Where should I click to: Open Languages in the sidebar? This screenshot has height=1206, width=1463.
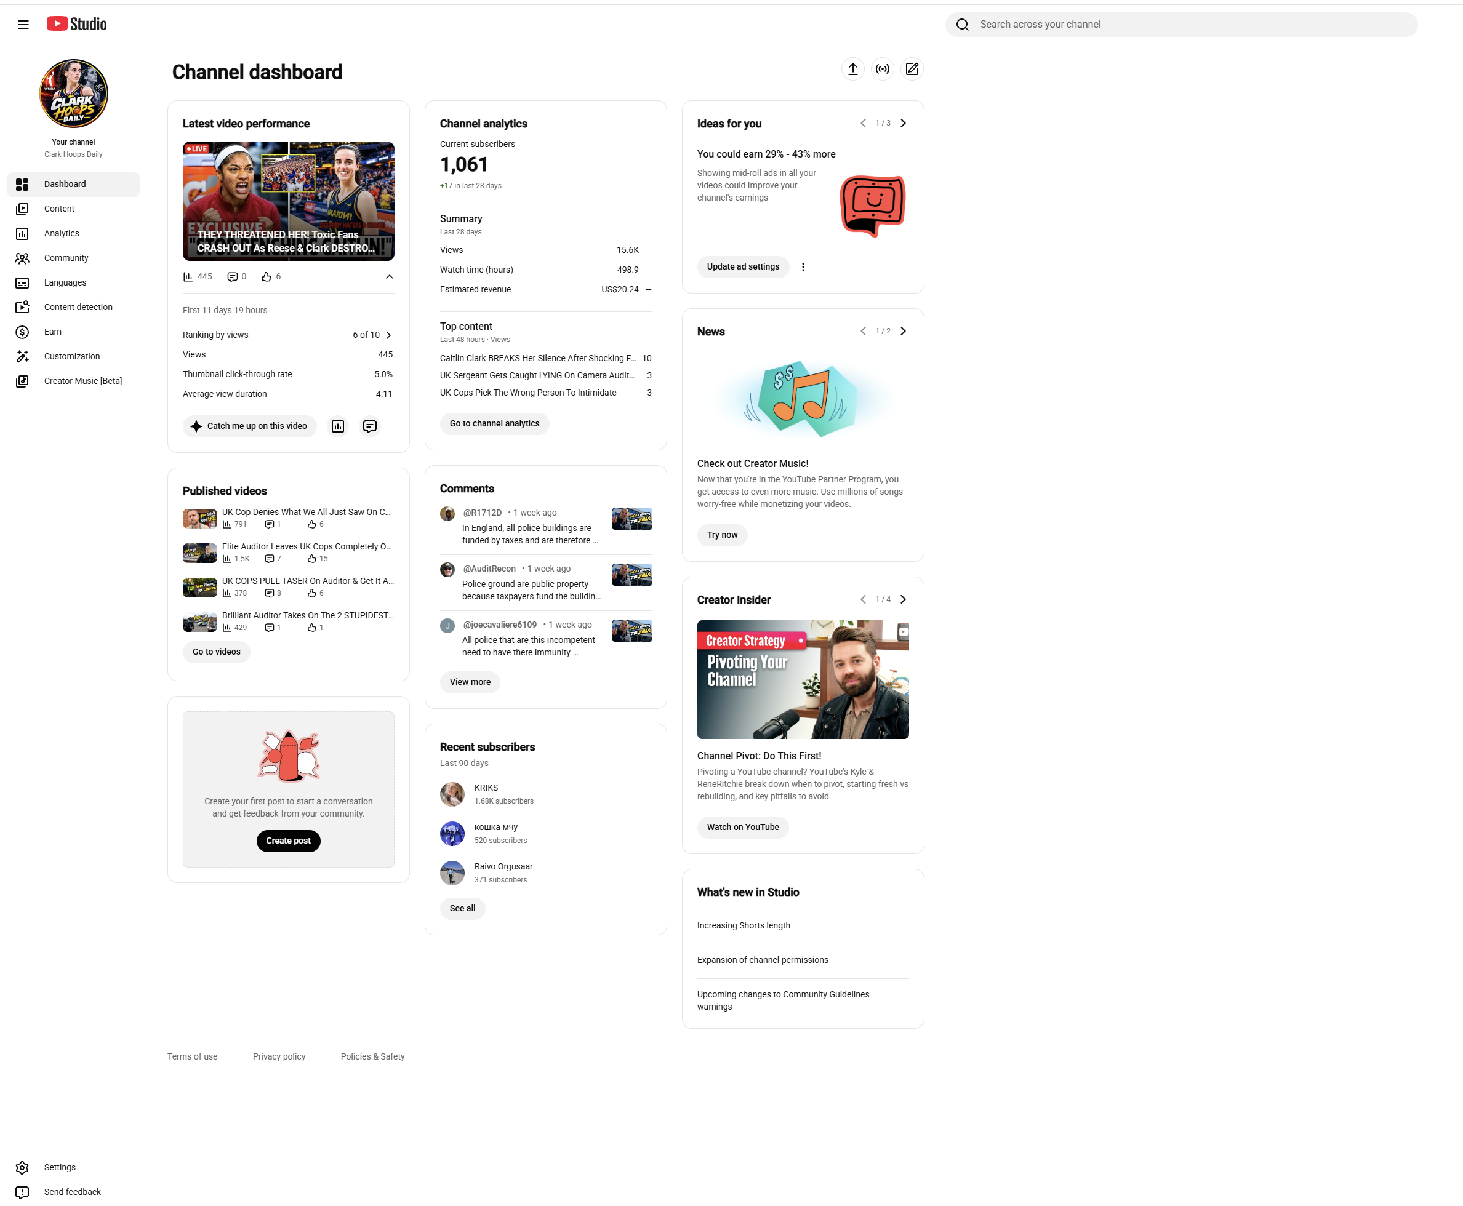[74, 283]
